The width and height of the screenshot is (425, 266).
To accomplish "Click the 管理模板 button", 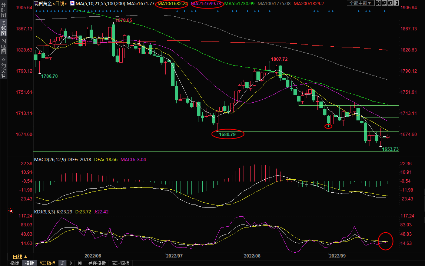I will coord(120,263).
